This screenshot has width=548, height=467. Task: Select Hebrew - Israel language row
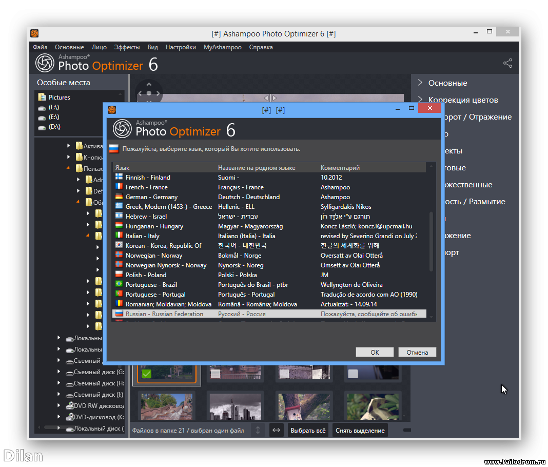click(269, 216)
